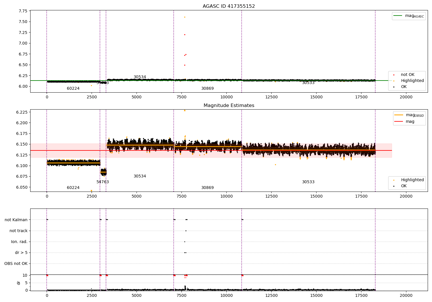Image resolution: width=432 pixels, height=302 pixels.
Task: Click the 6.125 y-axis tick label
Action: [x=22, y=155]
